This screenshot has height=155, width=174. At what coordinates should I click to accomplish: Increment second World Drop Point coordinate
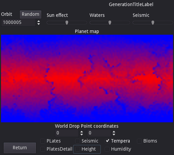[114, 132]
